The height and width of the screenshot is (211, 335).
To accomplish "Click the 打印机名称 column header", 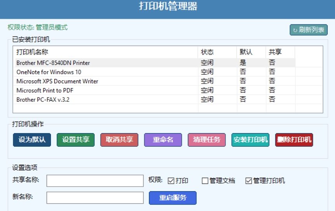I will 32,52.
